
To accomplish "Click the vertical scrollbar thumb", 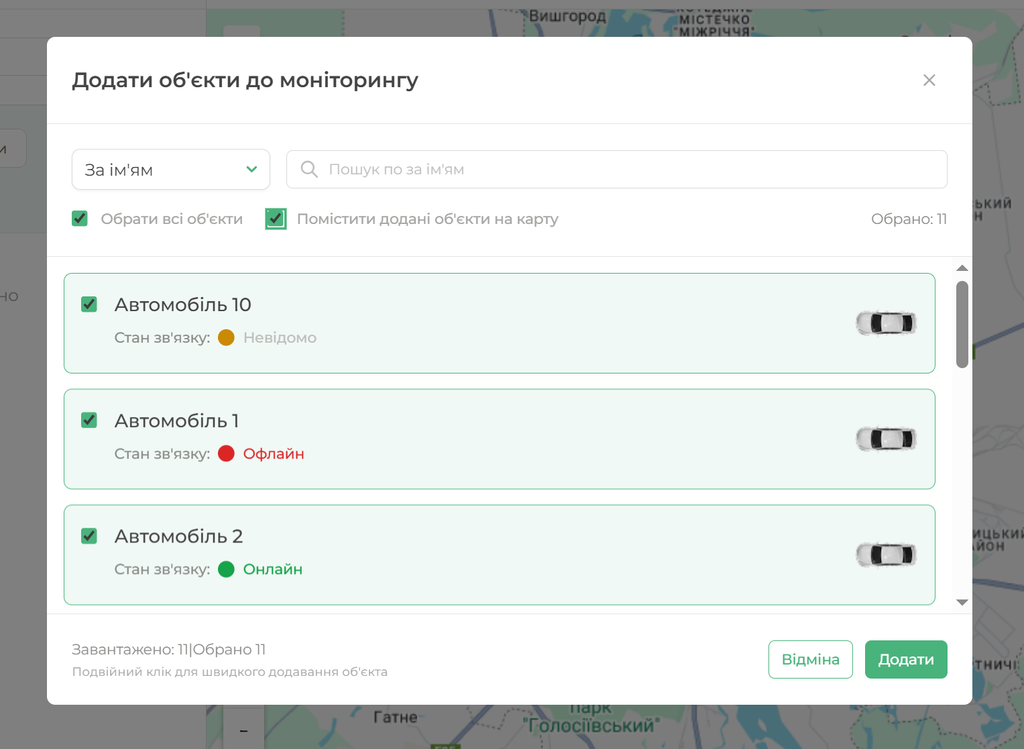I will [x=962, y=325].
